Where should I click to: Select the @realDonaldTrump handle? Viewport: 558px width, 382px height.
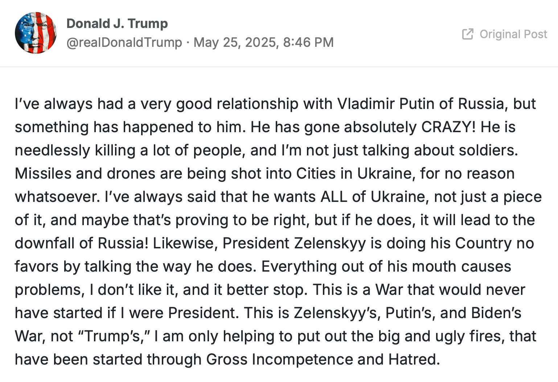[124, 42]
